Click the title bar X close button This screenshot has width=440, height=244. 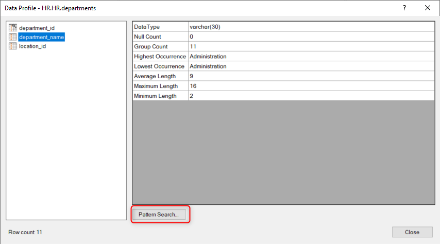tap(427, 8)
